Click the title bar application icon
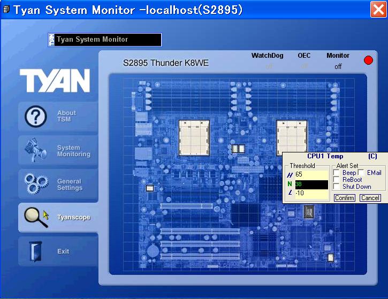The width and height of the screenshot is (388, 299). pos(6,10)
